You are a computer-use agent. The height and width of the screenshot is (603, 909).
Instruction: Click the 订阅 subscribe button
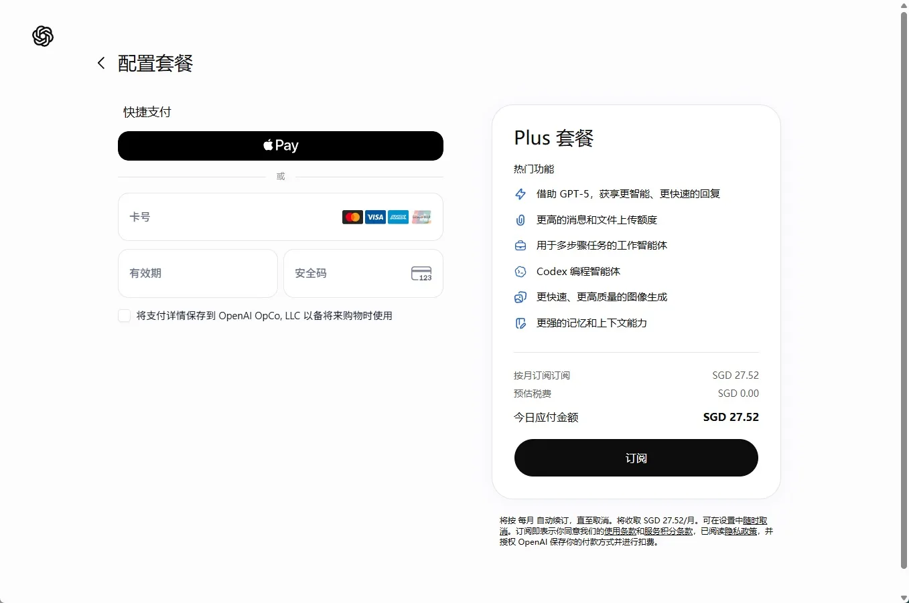[x=636, y=458]
